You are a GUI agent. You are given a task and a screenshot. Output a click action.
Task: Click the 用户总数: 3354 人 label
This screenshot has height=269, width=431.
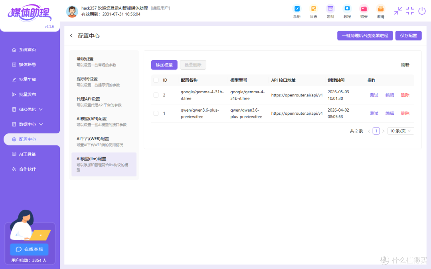[x=29, y=260]
